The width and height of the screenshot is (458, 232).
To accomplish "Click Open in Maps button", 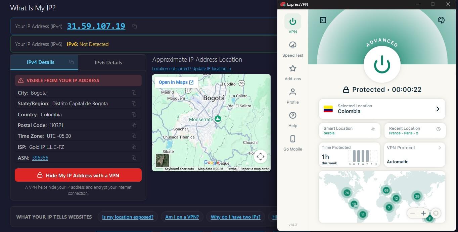I will click(x=176, y=82).
